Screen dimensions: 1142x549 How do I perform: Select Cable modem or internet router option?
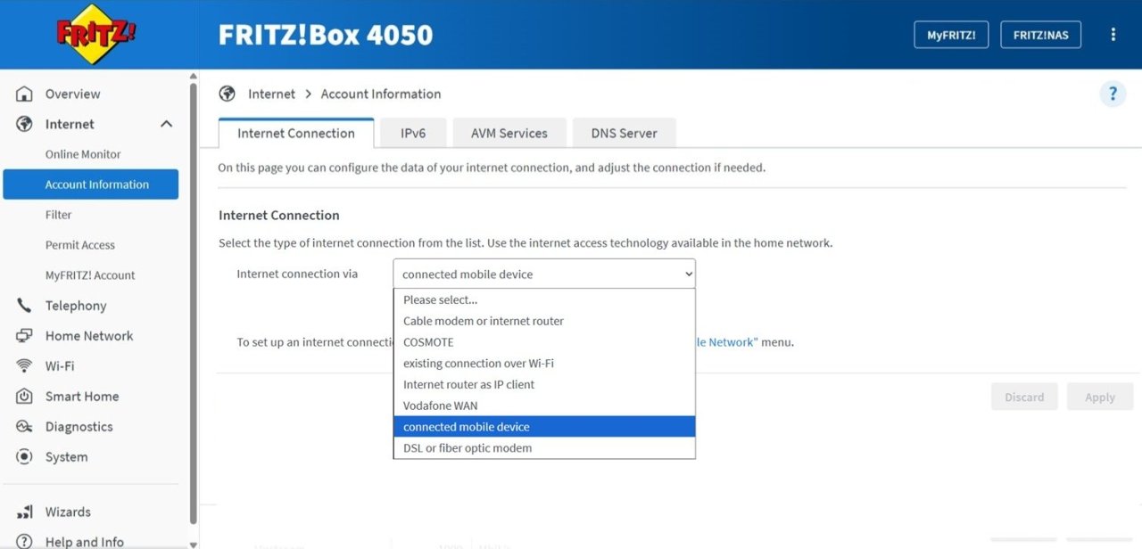(544, 321)
